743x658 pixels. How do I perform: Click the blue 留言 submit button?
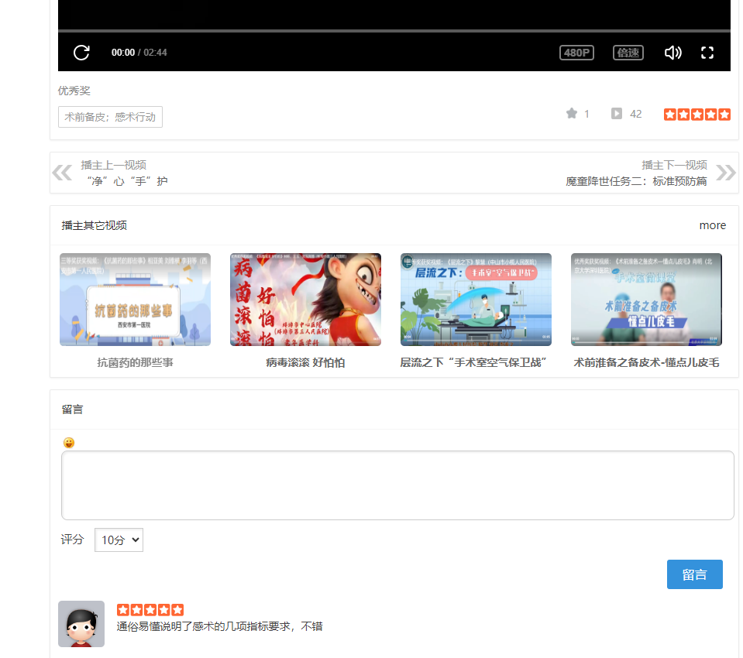point(694,574)
